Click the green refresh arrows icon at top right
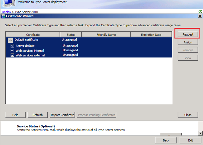The width and height of the screenshot is (203, 145). tap(200, 11)
